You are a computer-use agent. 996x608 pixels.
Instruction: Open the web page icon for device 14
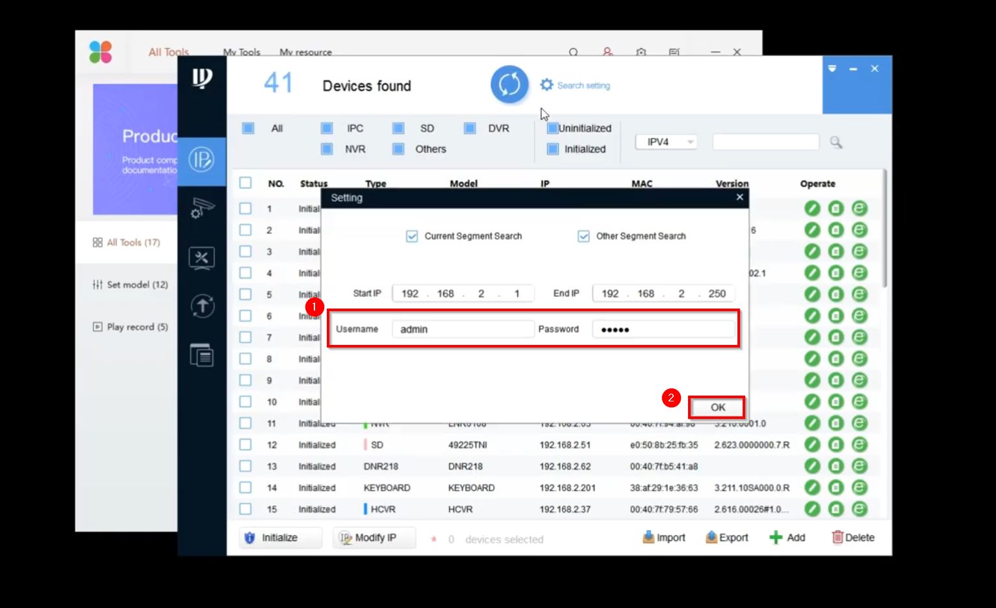coord(860,487)
